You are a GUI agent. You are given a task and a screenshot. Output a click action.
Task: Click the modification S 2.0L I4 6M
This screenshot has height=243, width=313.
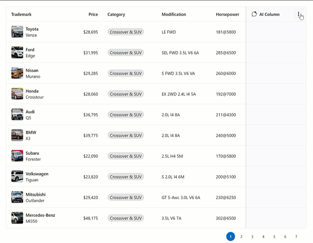(x=173, y=177)
